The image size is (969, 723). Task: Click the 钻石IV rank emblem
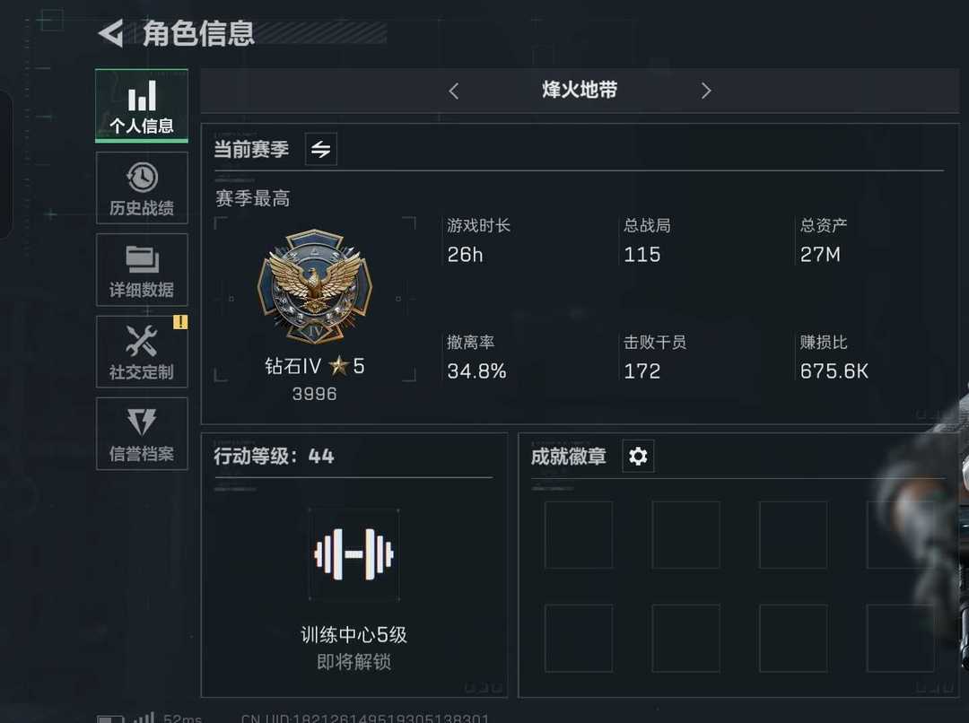315,286
